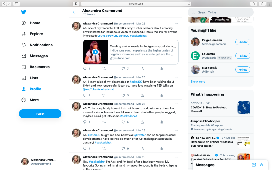Reply to the A3 podcasts tweet
The height and width of the screenshot is (170, 272).
[85, 122]
